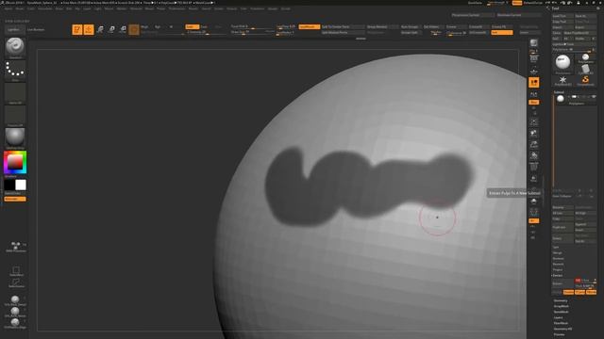Enable the Zadd mode
The image size is (604, 339).
coord(192,27)
